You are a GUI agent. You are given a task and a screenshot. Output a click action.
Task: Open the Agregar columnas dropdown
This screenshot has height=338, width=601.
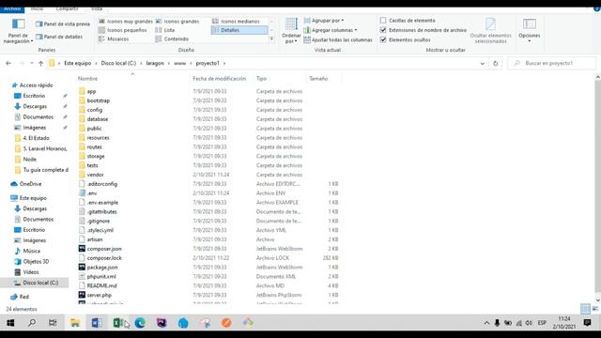coord(331,30)
